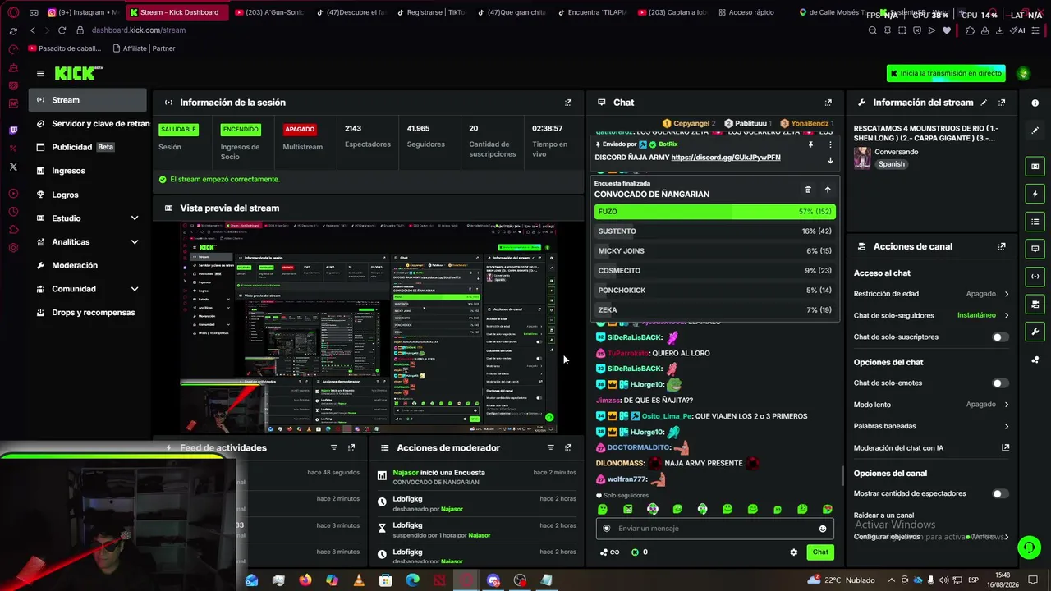Reload the page in the browser toolbar

click(62, 30)
